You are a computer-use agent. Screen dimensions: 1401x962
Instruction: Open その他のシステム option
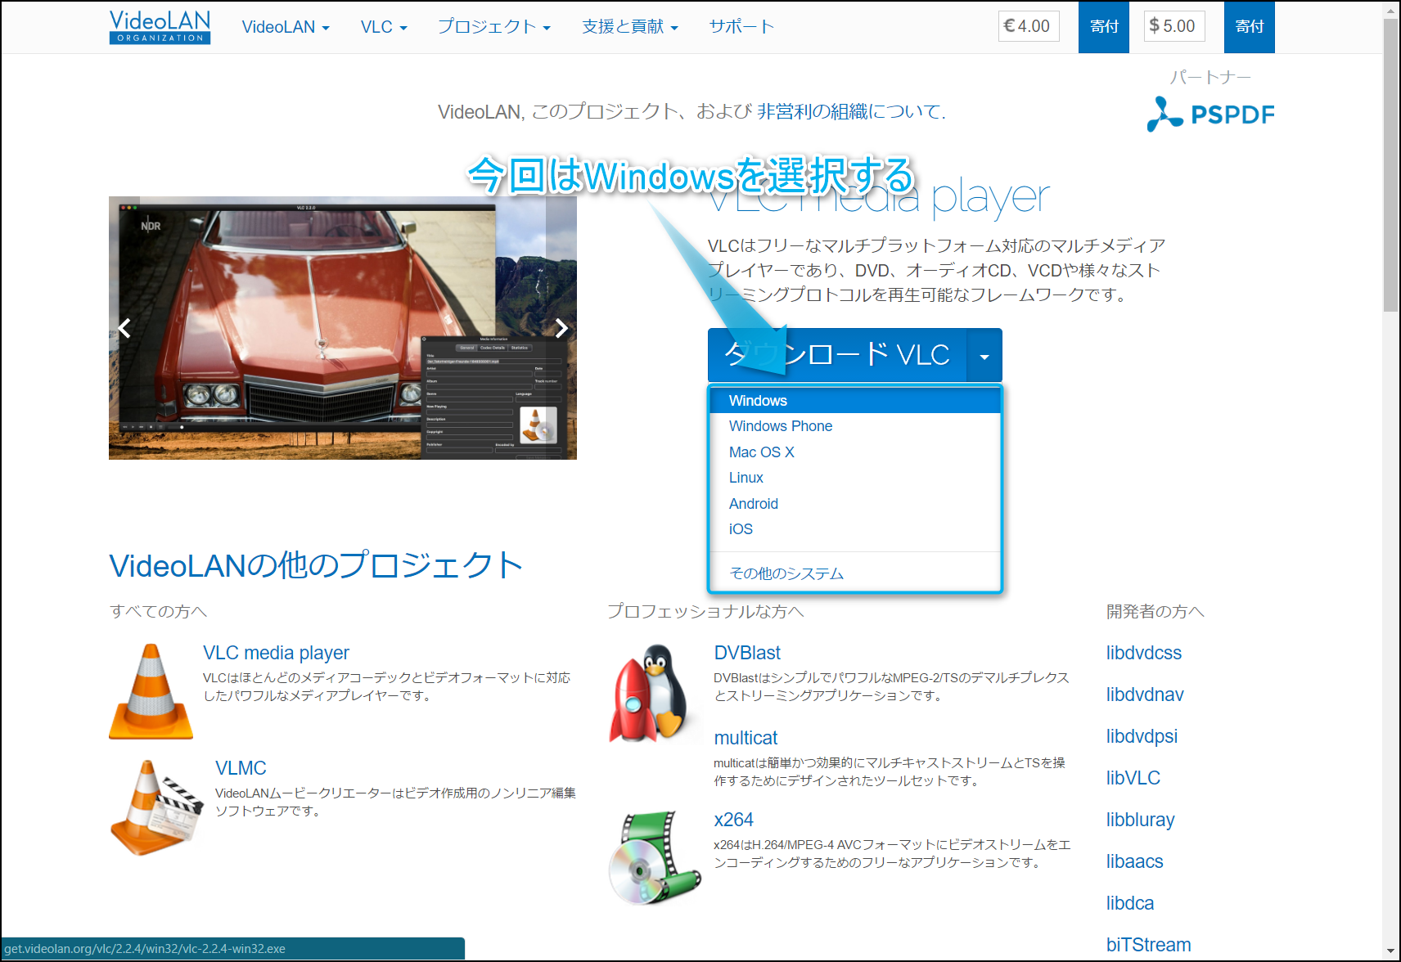(x=786, y=573)
